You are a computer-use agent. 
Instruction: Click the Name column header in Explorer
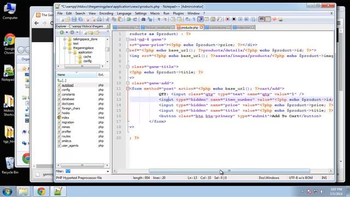point(77,74)
